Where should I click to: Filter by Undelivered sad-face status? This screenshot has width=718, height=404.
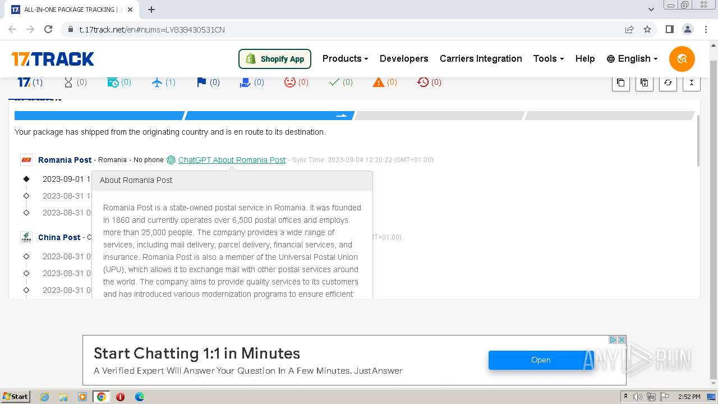point(296,82)
